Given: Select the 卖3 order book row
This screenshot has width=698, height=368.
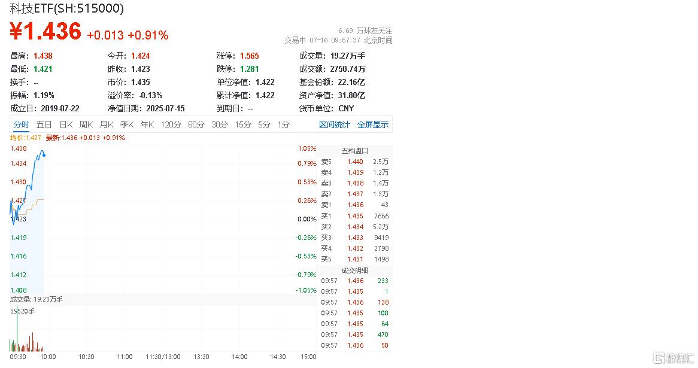Looking at the screenshot, I should click(355, 183).
